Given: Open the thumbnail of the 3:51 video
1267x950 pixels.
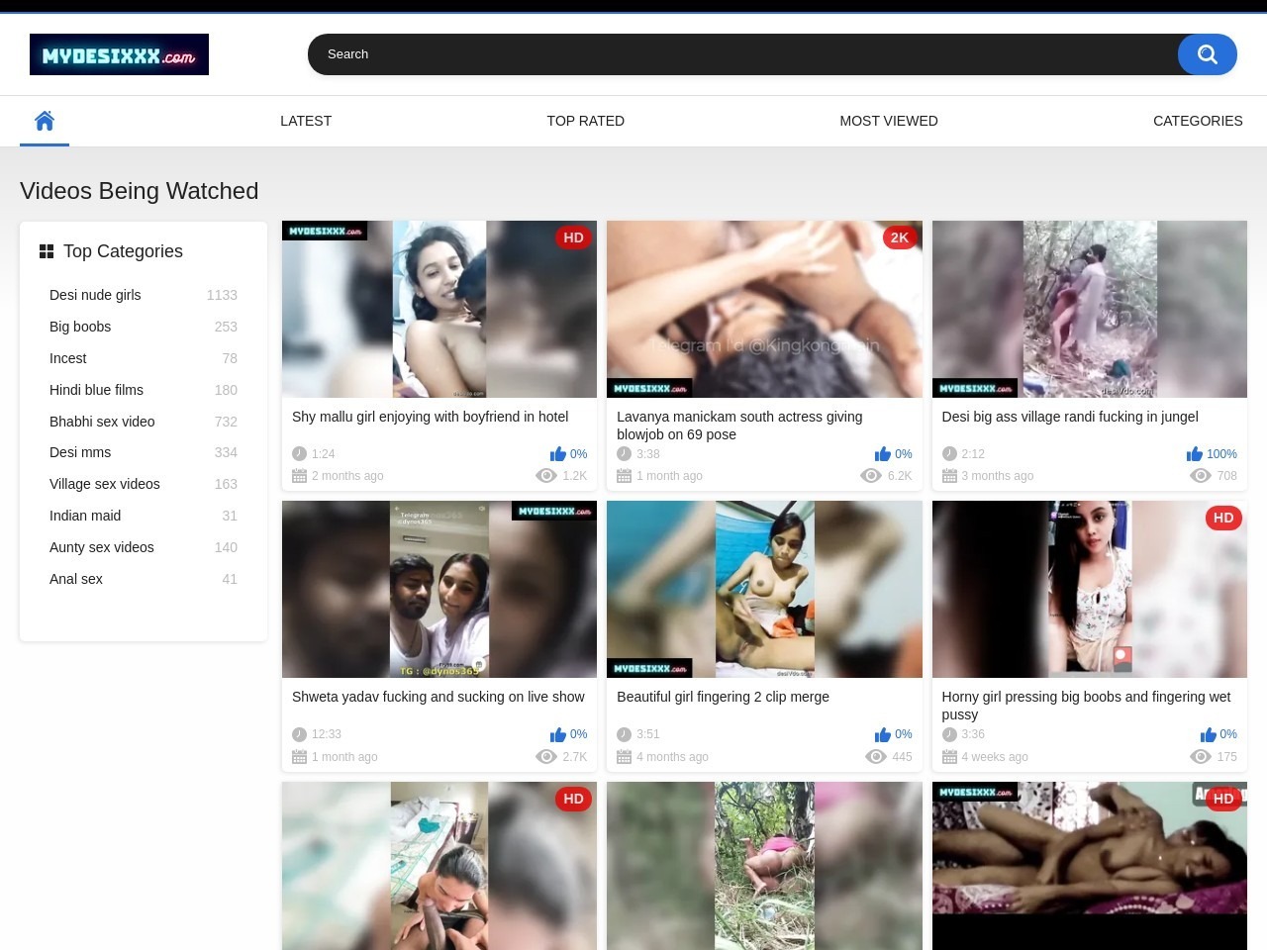Looking at the screenshot, I should click(x=764, y=589).
